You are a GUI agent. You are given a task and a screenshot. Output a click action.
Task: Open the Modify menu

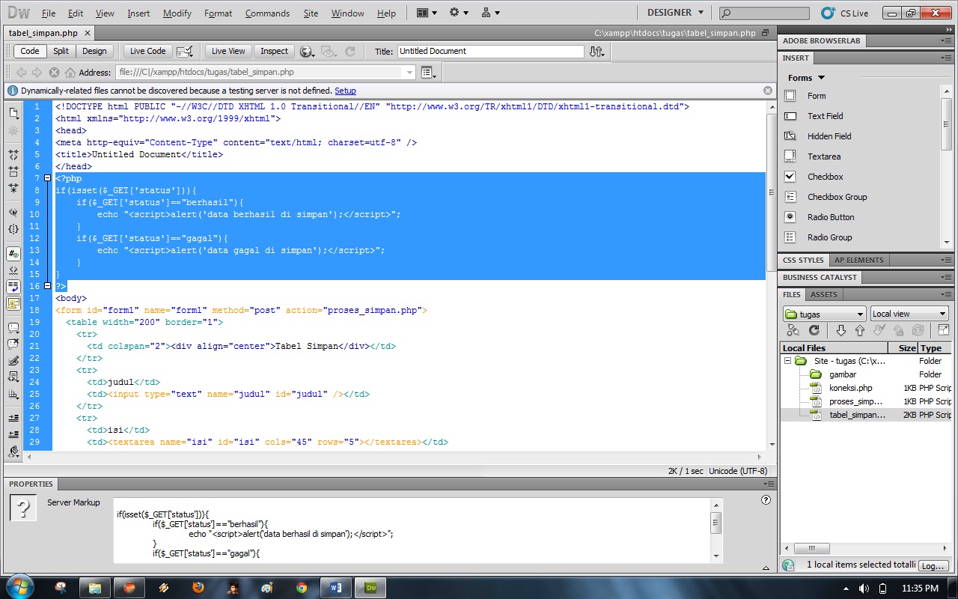pyautogui.click(x=177, y=13)
